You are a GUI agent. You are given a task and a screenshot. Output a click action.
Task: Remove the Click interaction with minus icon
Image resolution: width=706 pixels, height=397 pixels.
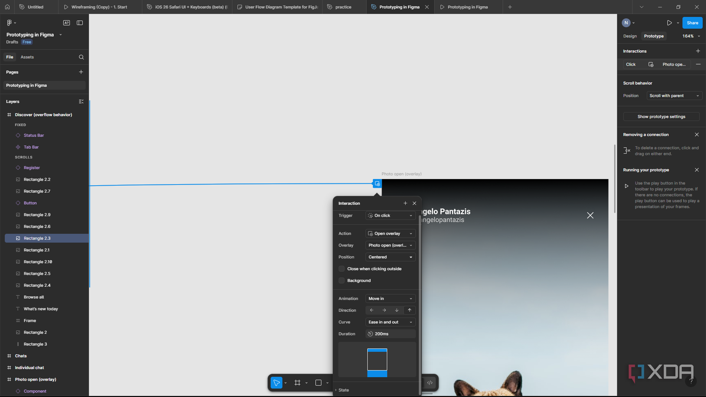698,64
